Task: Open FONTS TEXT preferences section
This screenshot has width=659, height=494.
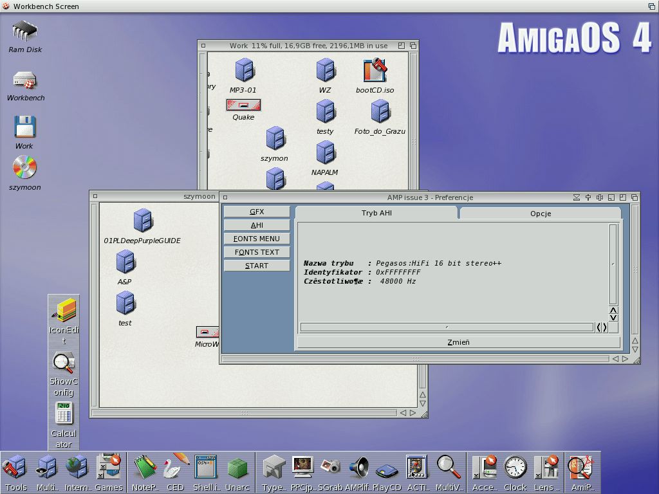Action: click(257, 252)
